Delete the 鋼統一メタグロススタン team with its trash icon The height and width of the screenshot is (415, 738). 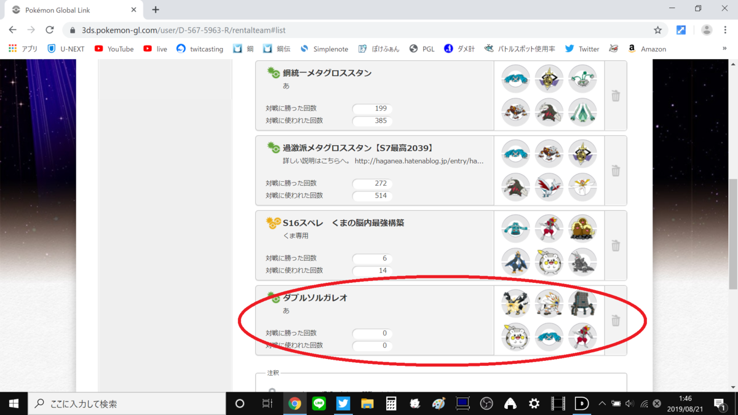pos(616,96)
